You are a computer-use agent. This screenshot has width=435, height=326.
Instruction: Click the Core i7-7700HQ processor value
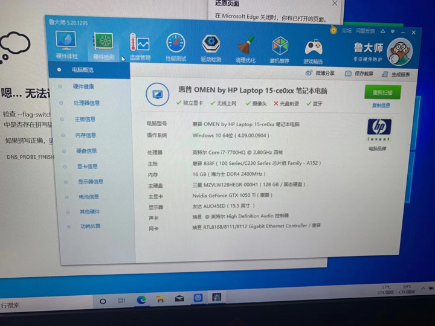[x=237, y=152]
